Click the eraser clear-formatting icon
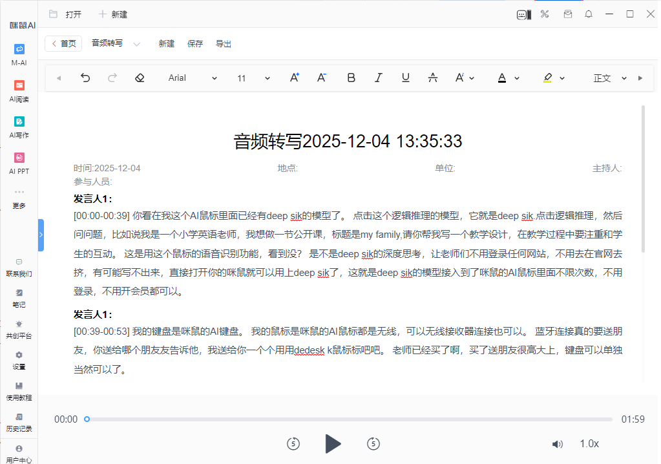The height and width of the screenshot is (464, 661). [140, 78]
